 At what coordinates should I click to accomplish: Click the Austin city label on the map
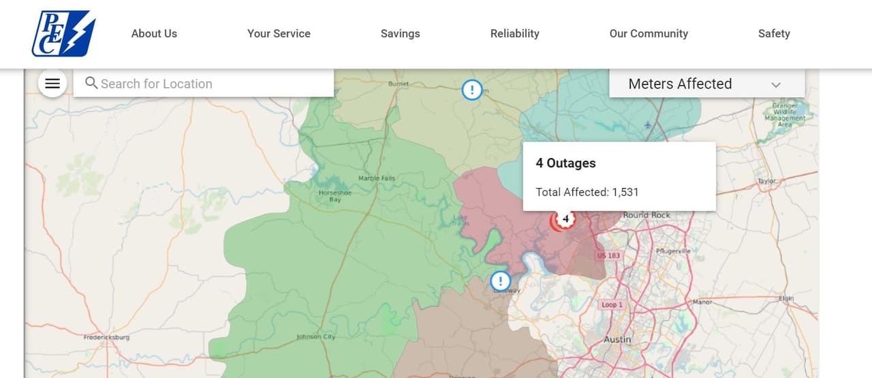(618, 338)
